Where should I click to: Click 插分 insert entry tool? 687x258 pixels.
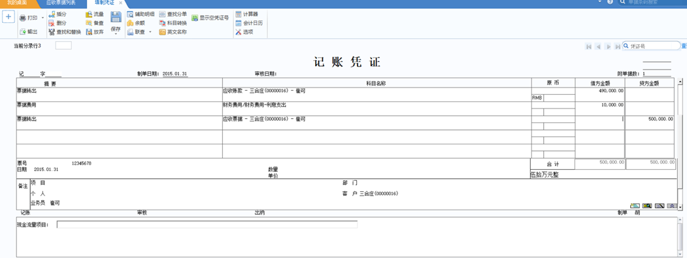[x=58, y=14]
